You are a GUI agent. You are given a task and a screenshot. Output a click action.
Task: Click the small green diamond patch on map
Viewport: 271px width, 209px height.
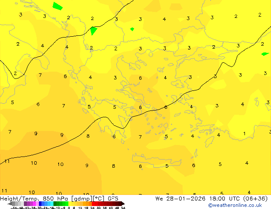point(132,29)
